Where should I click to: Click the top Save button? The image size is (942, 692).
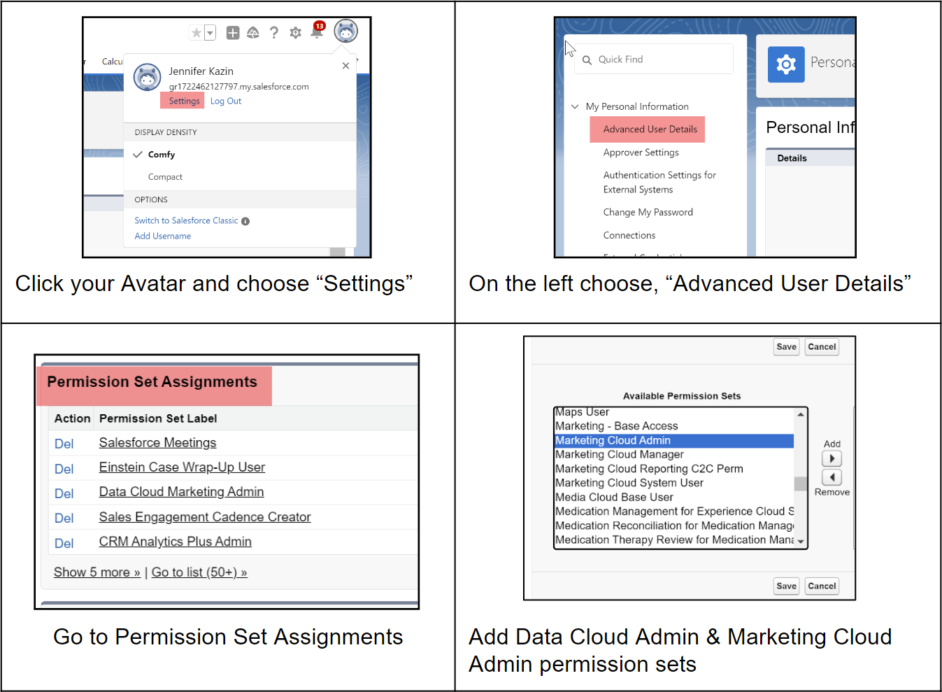[786, 347]
